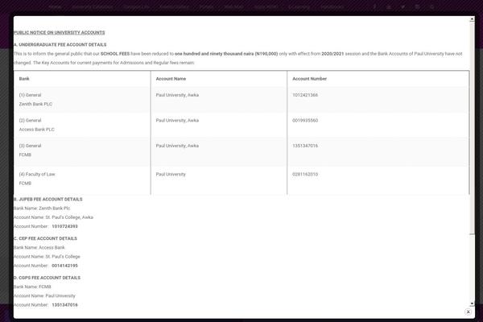Open the dimmed Twitter icon in header
The height and width of the screenshot is (322, 483).
click(x=403, y=6)
